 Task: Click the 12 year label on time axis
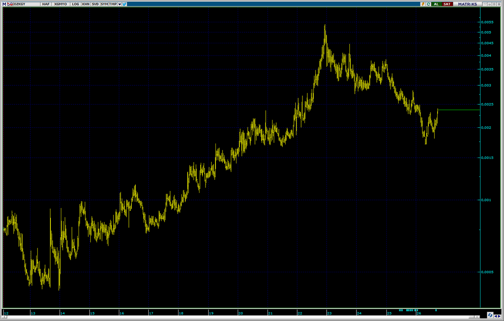click(6, 313)
